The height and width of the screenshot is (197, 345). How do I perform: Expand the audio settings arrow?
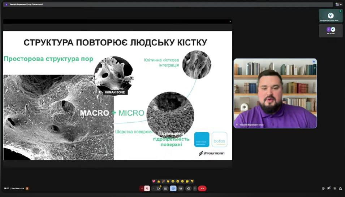(x=142, y=188)
